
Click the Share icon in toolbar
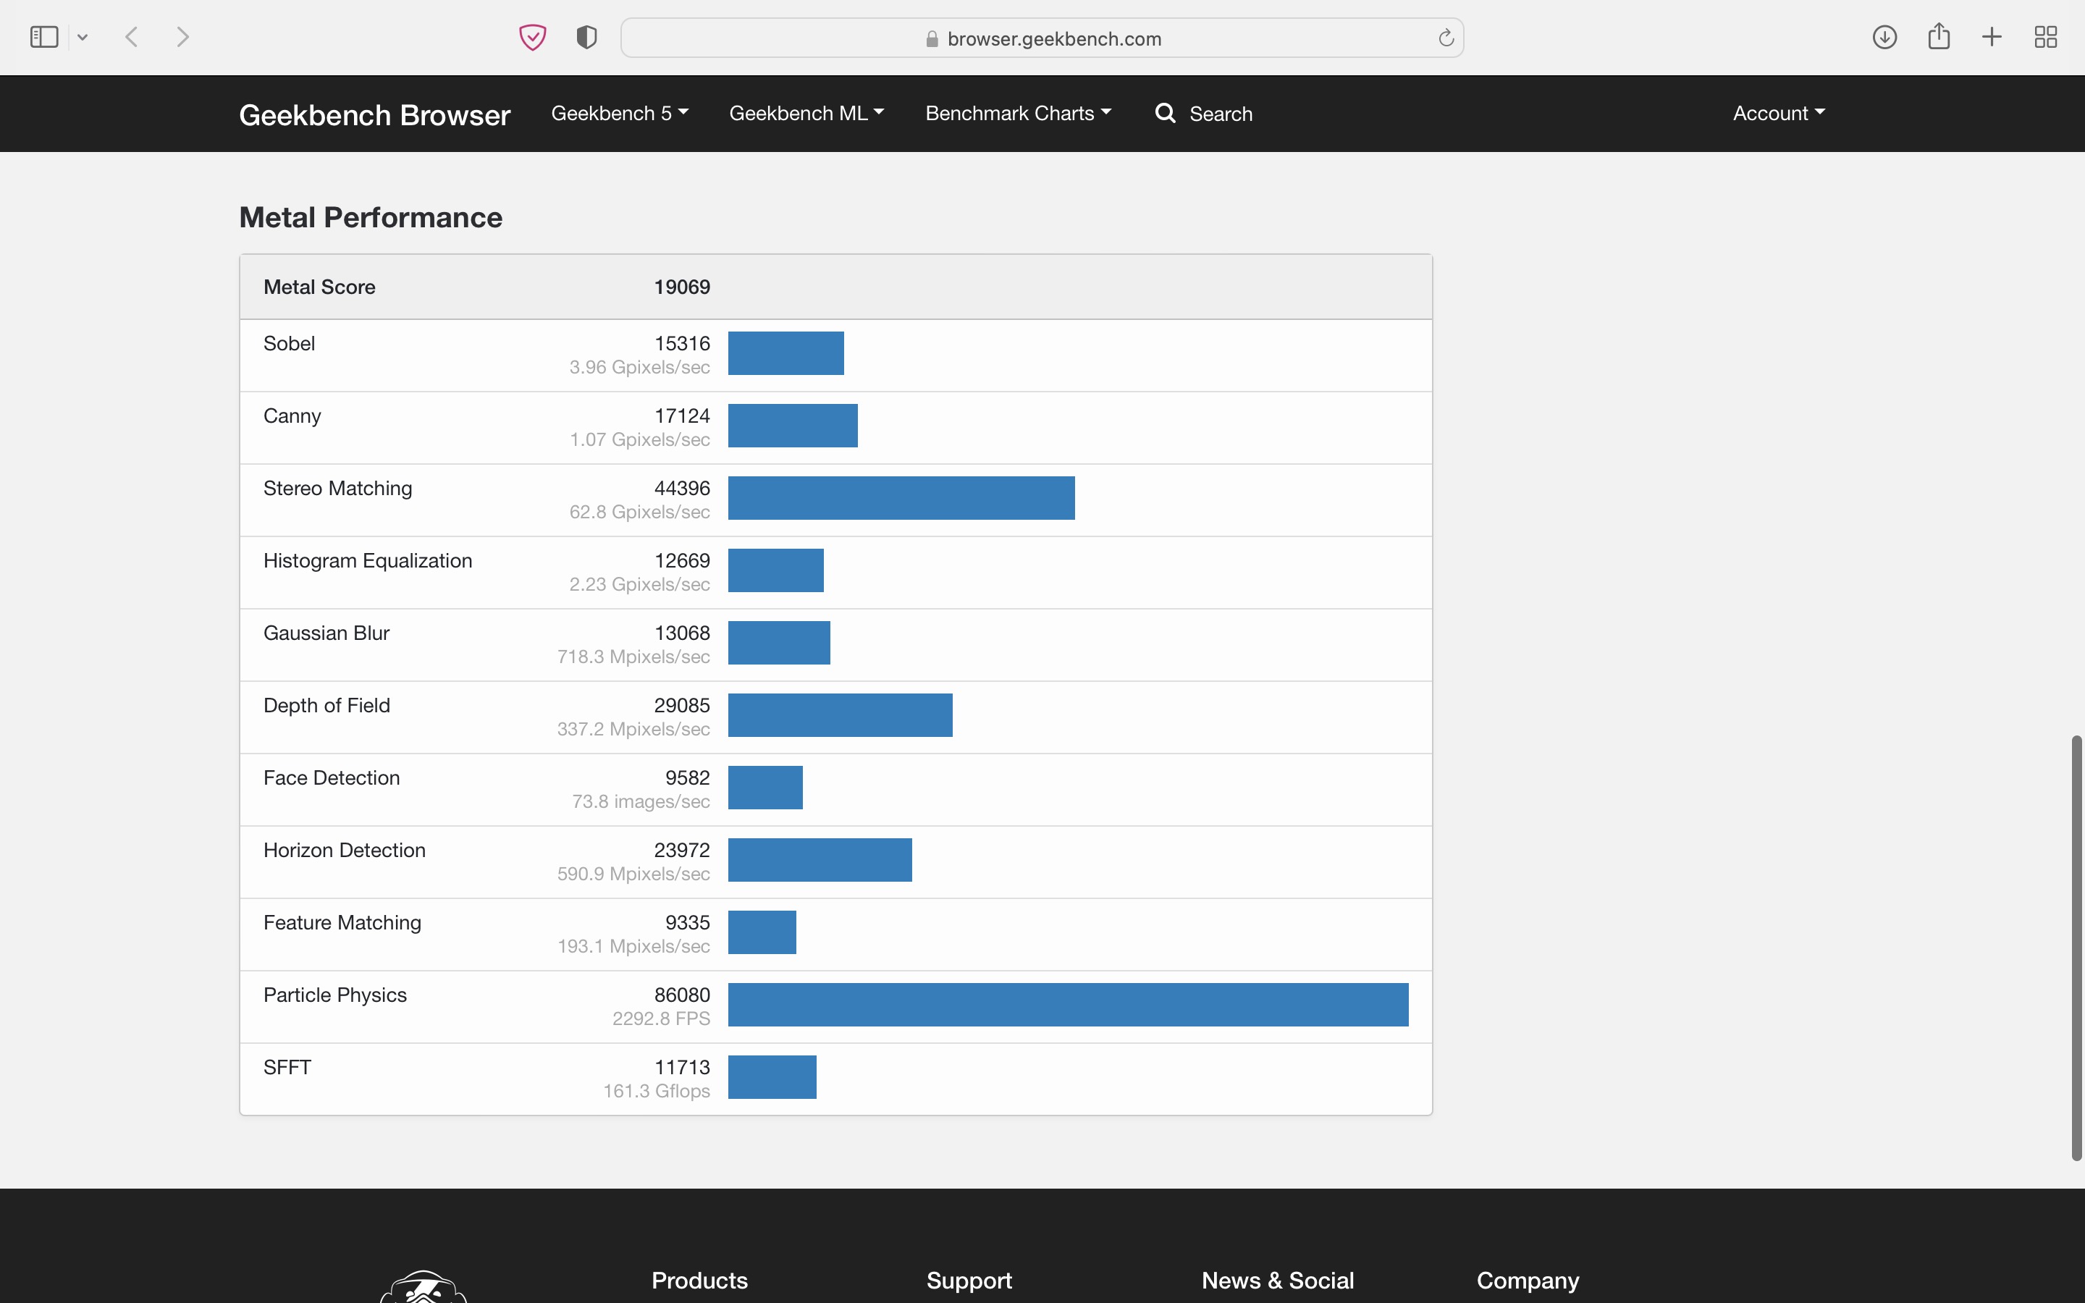click(x=1939, y=37)
